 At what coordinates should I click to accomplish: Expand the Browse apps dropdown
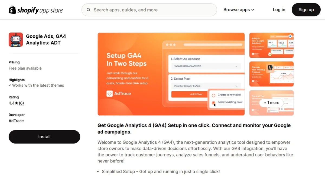pyautogui.click(x=239, y=10)
